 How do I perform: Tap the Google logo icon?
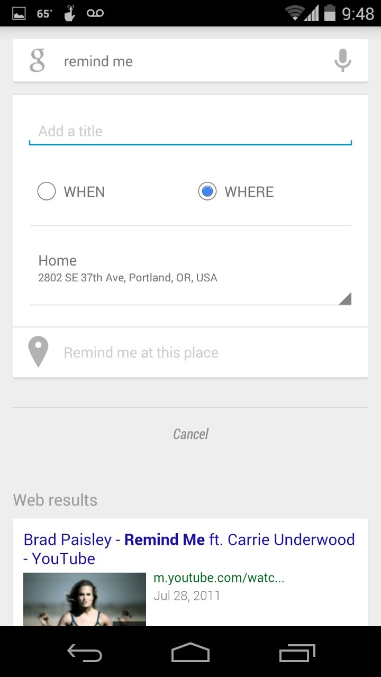pyautogui.click(x=37, y=61)
